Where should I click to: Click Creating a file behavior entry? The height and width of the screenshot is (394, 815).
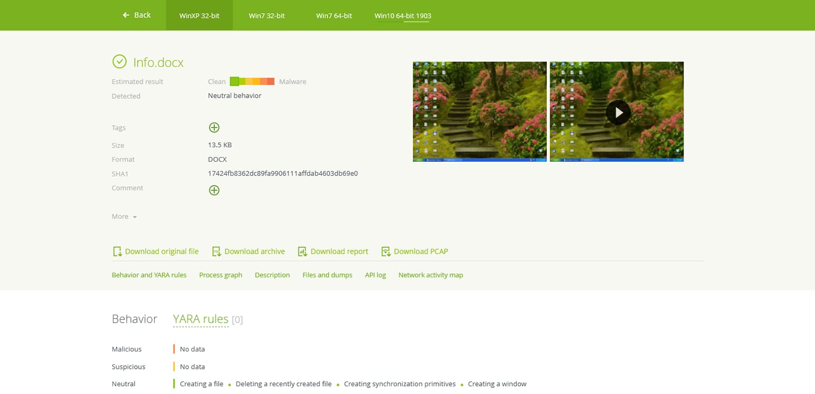(201, 384)
